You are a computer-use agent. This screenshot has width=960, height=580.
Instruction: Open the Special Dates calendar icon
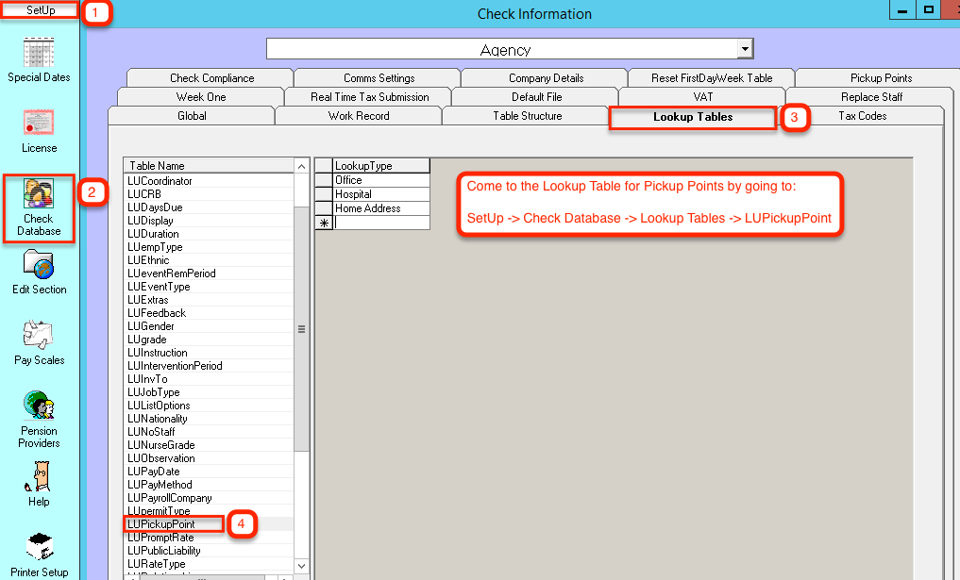click(x=39, y=53)
